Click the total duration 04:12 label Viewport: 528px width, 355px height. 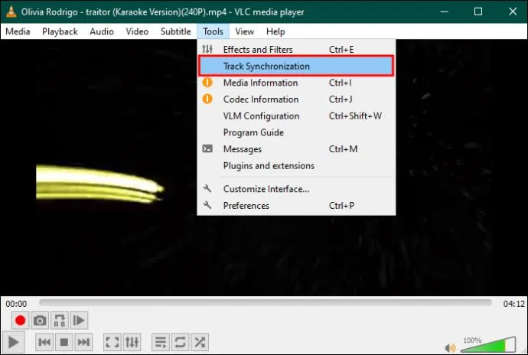[x=514, y=304]
